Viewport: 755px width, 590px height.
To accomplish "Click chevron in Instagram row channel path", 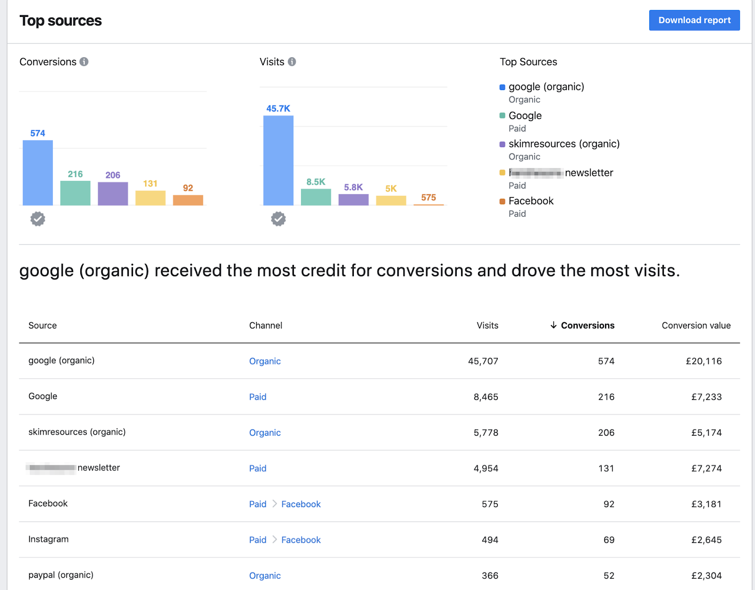I will click(274, 539).
